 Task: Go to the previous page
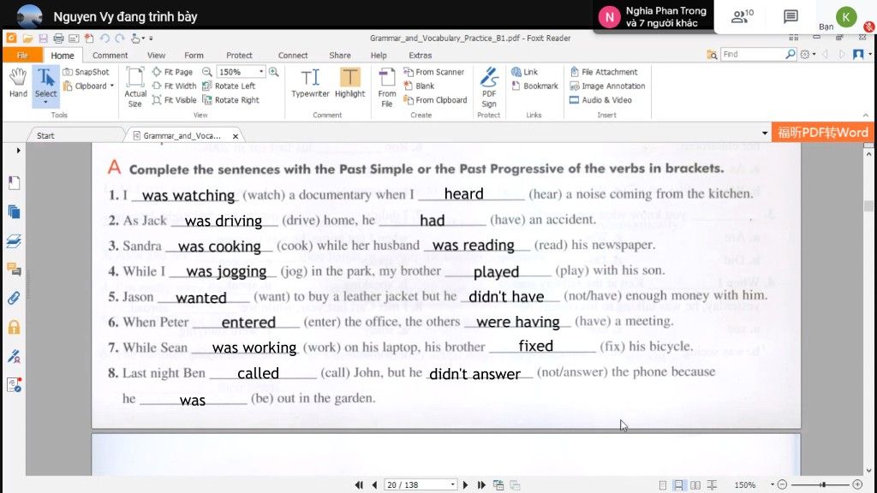pyautogui.click(x=374, y=484)
